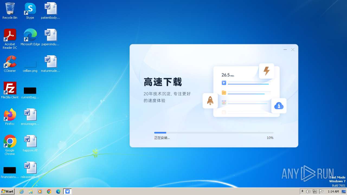The width and height of the screenshot is (347, 195).
Task: Close the installer window
Action: click(293, 50)
